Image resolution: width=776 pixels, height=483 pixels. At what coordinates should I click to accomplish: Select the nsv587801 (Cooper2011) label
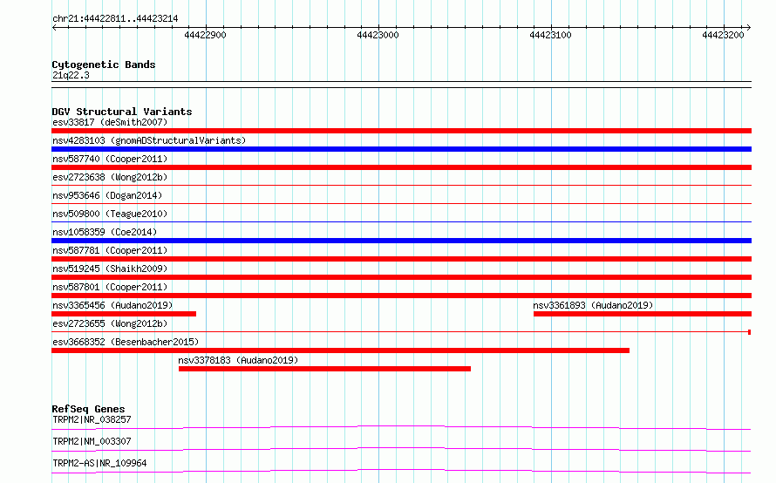pos(110,287)
